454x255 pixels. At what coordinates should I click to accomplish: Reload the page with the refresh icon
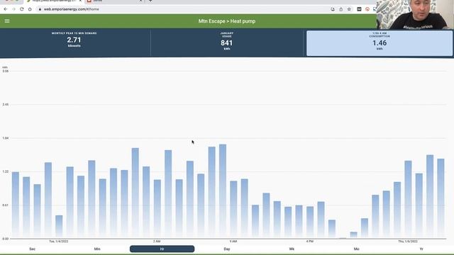(22, 9)
